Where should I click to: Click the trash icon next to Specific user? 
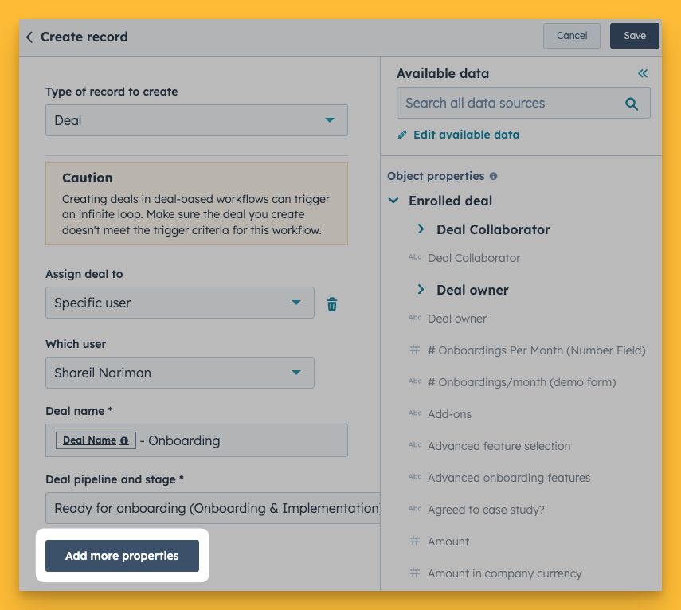[x=332, y=303]
